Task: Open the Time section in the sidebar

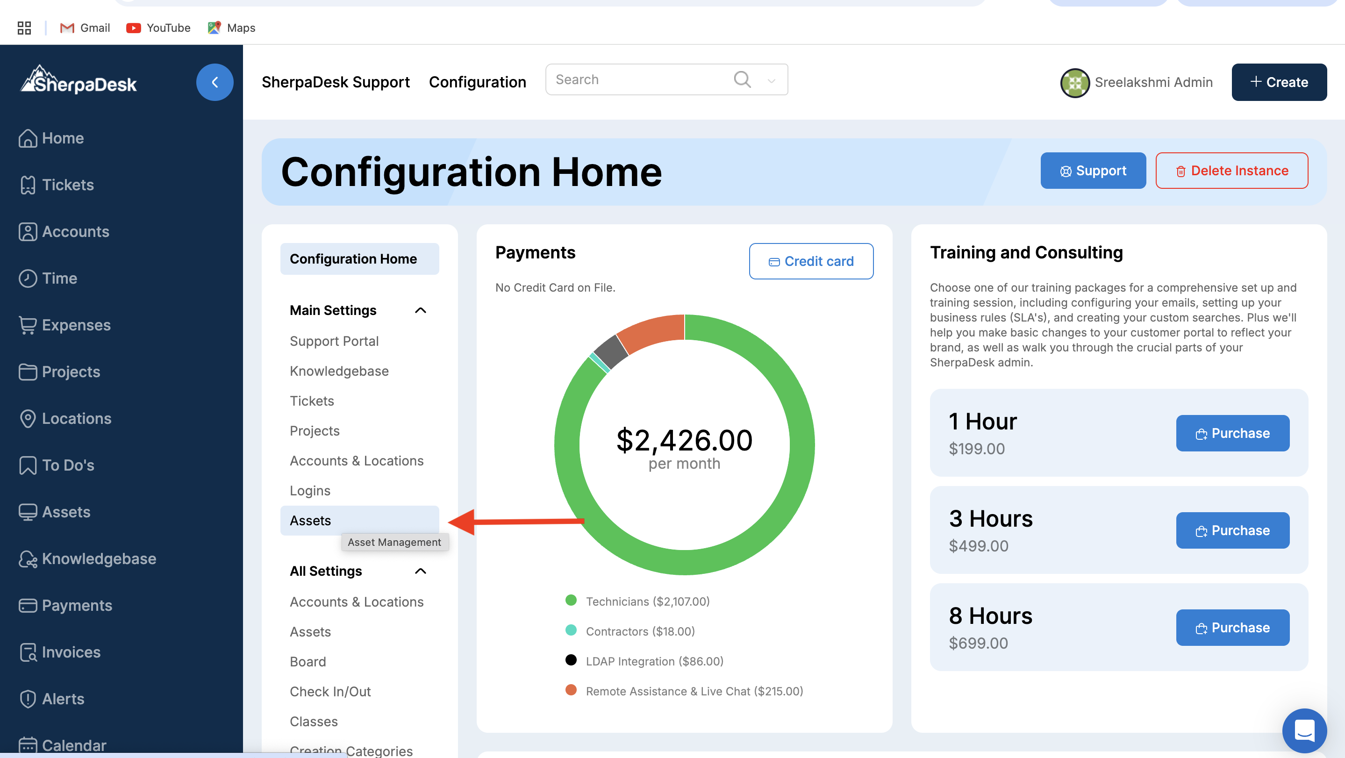Action: [59, 278]
